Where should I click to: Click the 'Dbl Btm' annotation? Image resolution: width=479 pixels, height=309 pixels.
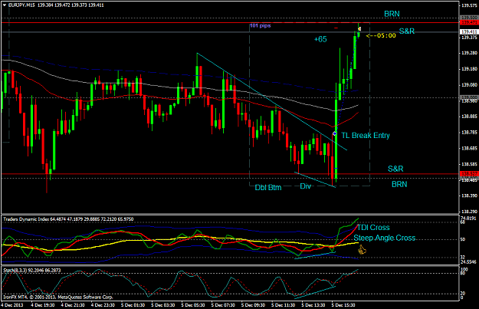click(268, 187)
